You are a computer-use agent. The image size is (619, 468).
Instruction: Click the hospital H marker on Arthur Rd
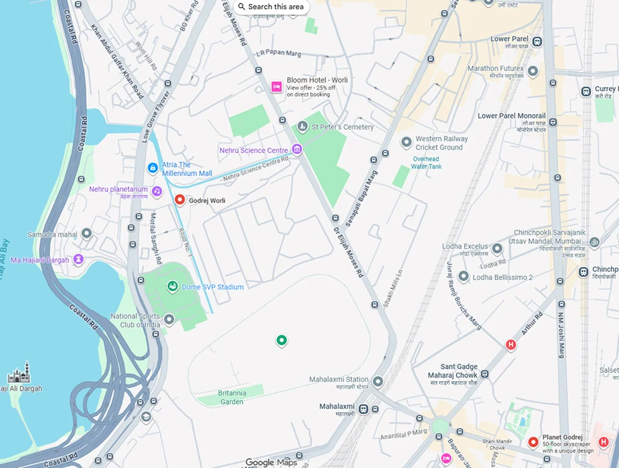(x=511, y=344)
